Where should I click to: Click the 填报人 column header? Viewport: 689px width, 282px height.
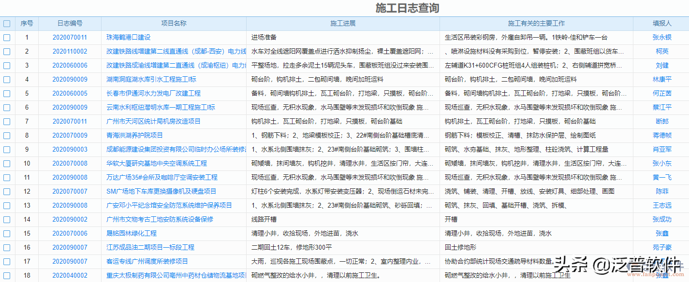click(662, 23)
